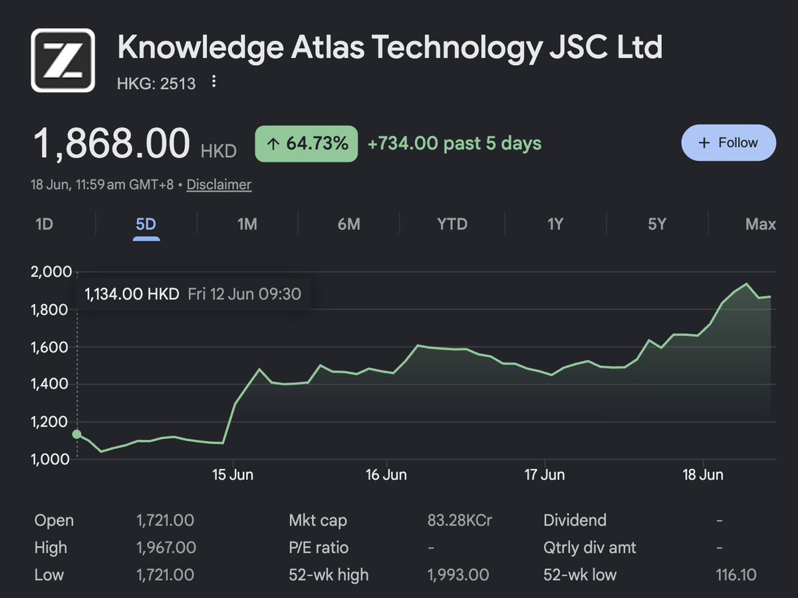The width and height of the screenshot is (798, 598).
Task: Select the 5D range tab
Action: tap(146, 224)
